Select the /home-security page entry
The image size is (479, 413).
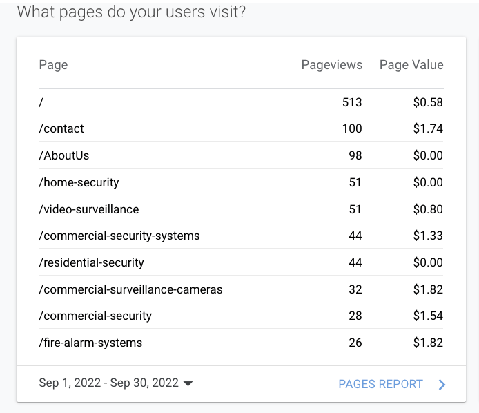pyautogui.click(x=79, y=182)
